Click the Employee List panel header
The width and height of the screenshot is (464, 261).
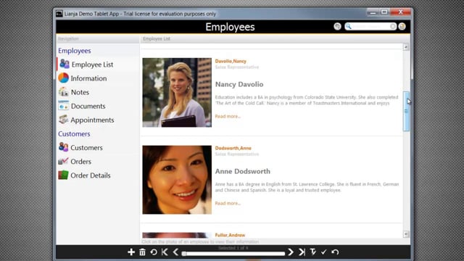click(275, 38)
